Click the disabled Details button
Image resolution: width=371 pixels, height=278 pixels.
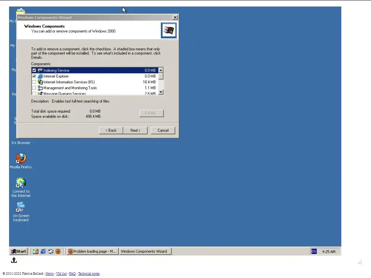click(x=151, y=113)
